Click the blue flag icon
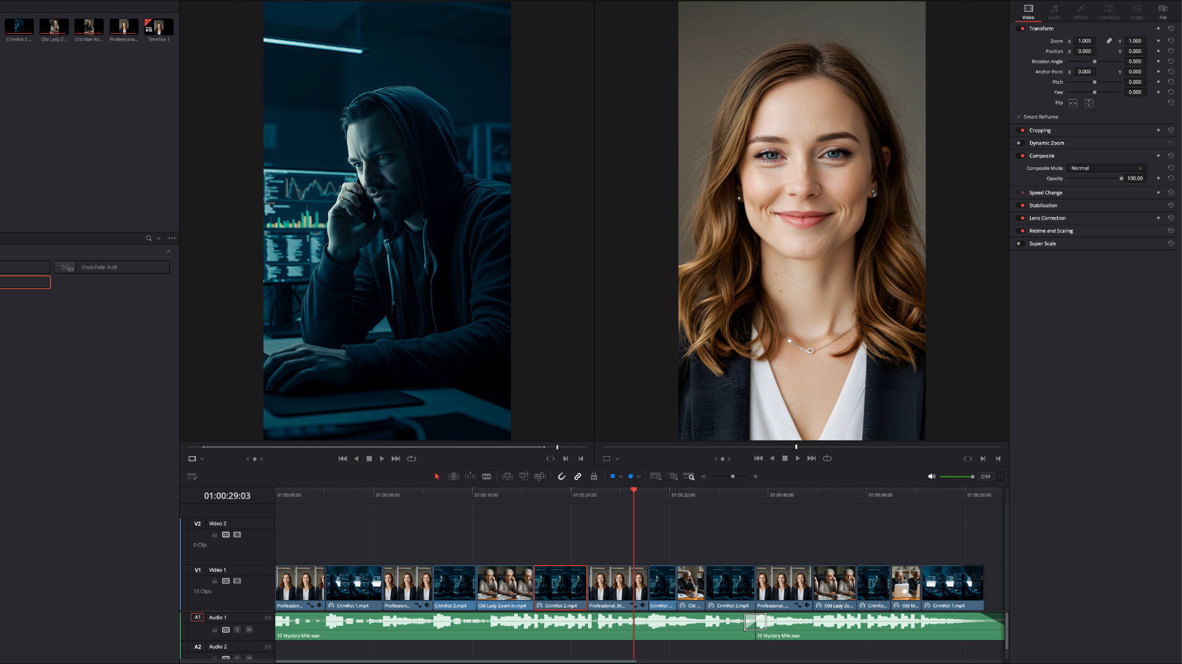This screenshot has height=664, width=1182. pyautogui.click(x=613, y=476)
